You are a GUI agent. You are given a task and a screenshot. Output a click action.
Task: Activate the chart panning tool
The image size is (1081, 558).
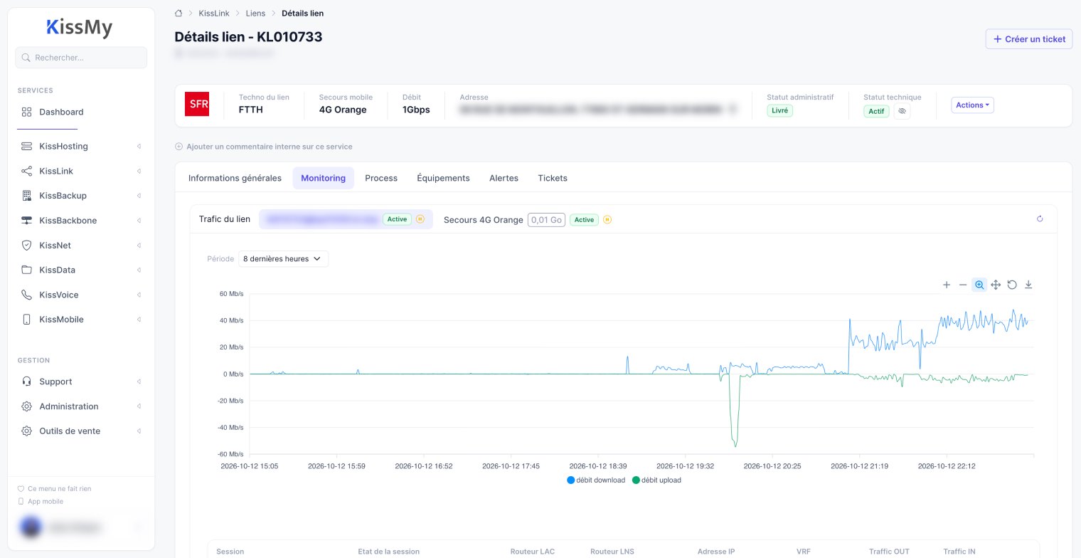[x=996, y=285]
